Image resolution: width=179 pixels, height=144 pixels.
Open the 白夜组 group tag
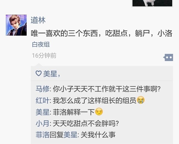(x=41, y=45)
